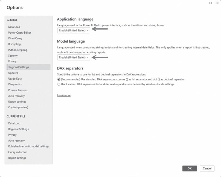
Task: Select localized DAX separators option
Action: coord(59,84)
